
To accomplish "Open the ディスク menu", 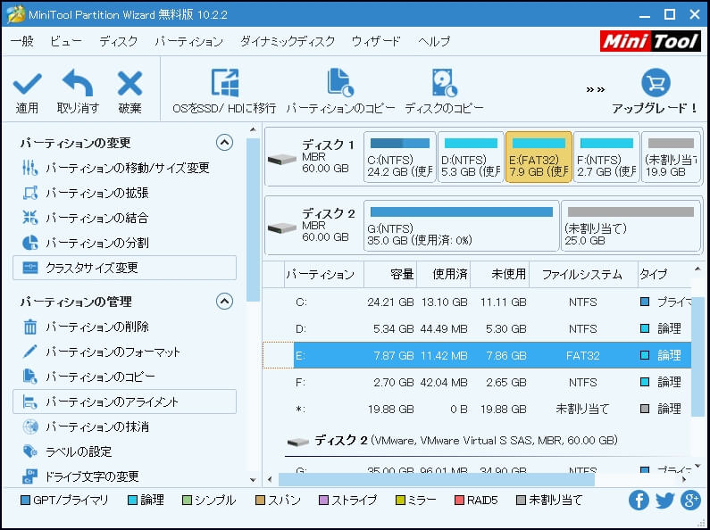I will coord(118,41).
